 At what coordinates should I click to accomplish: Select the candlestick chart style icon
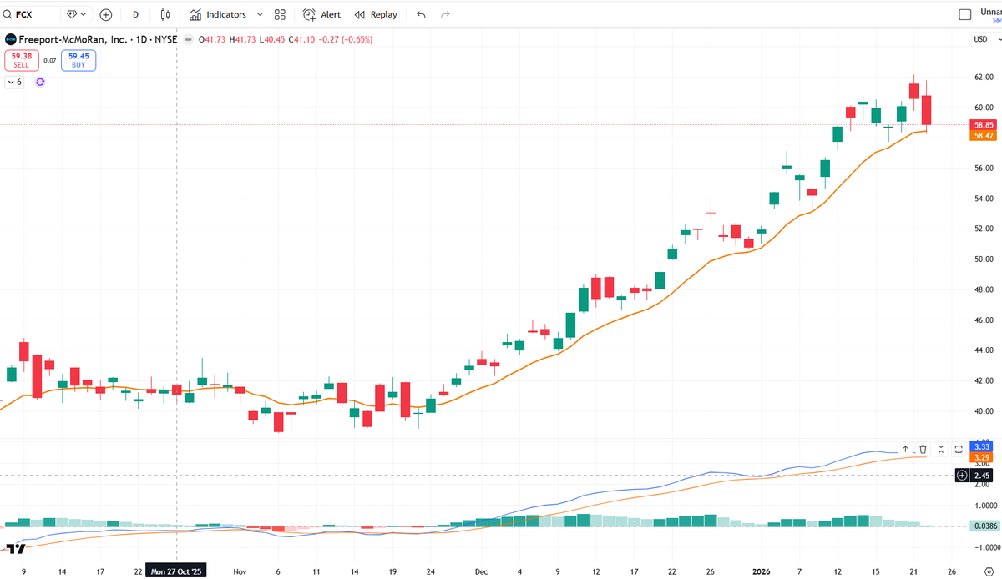click(164, 14)
